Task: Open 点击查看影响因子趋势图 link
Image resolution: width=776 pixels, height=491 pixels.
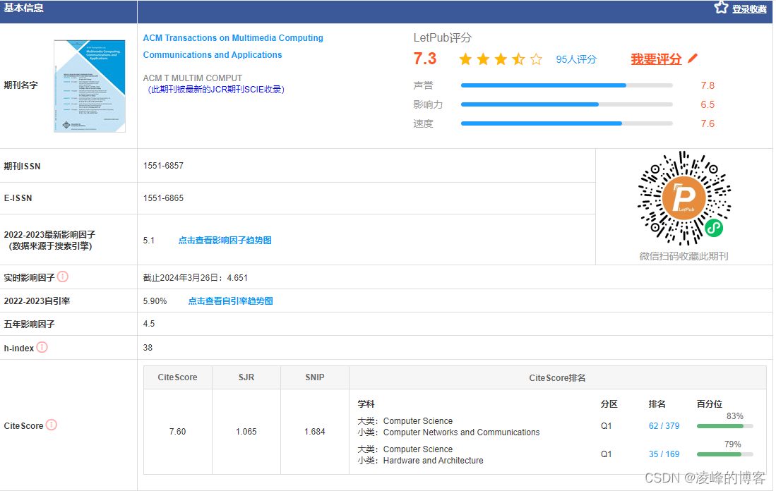Action: pyautogui.click(x=225, y=241)
